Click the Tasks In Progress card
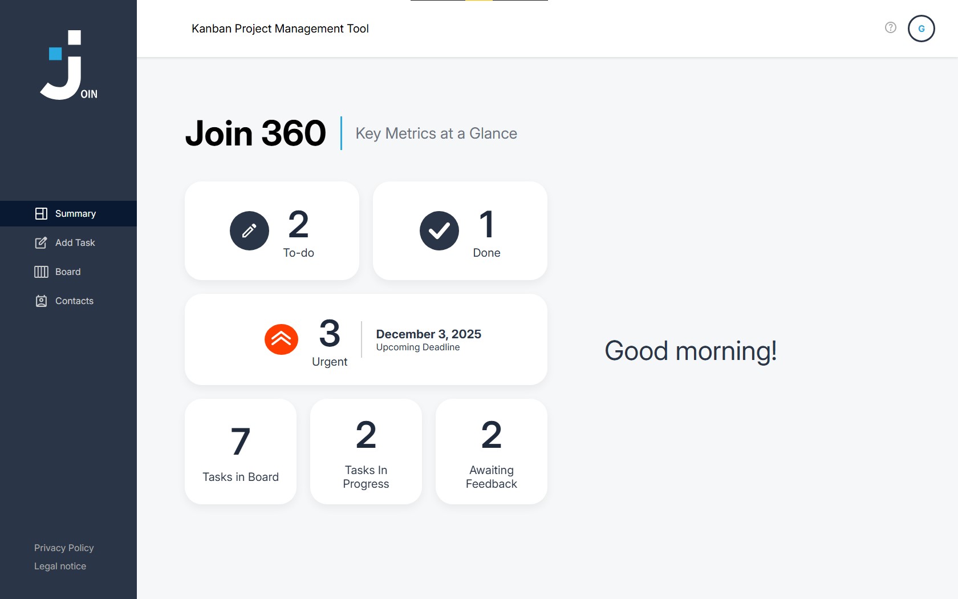Image resolution: width=958 pixels, height=599 pixels. [366, 451]
